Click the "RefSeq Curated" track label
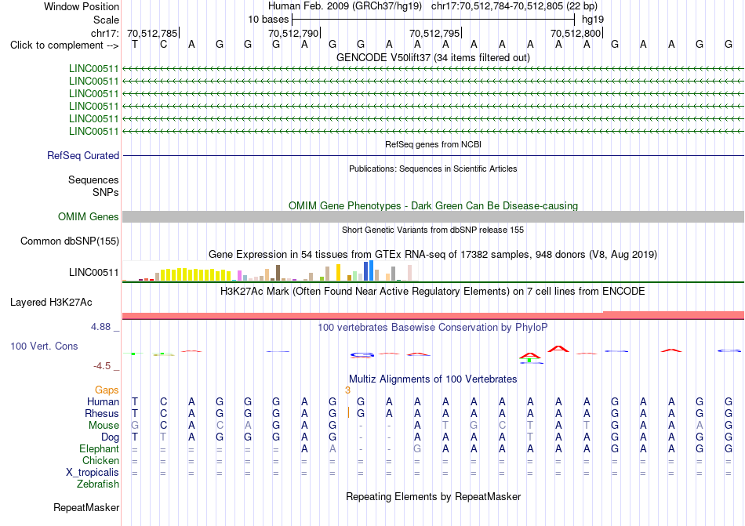The height and width of the screenshot is (526, 745). pyautogui.click(x=83, y=156)
